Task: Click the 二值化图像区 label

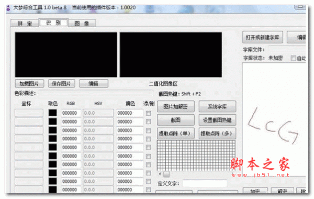Action: (163, 84)
